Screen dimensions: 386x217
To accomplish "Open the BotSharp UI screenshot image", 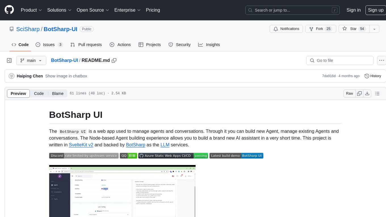I will (122, 191).
